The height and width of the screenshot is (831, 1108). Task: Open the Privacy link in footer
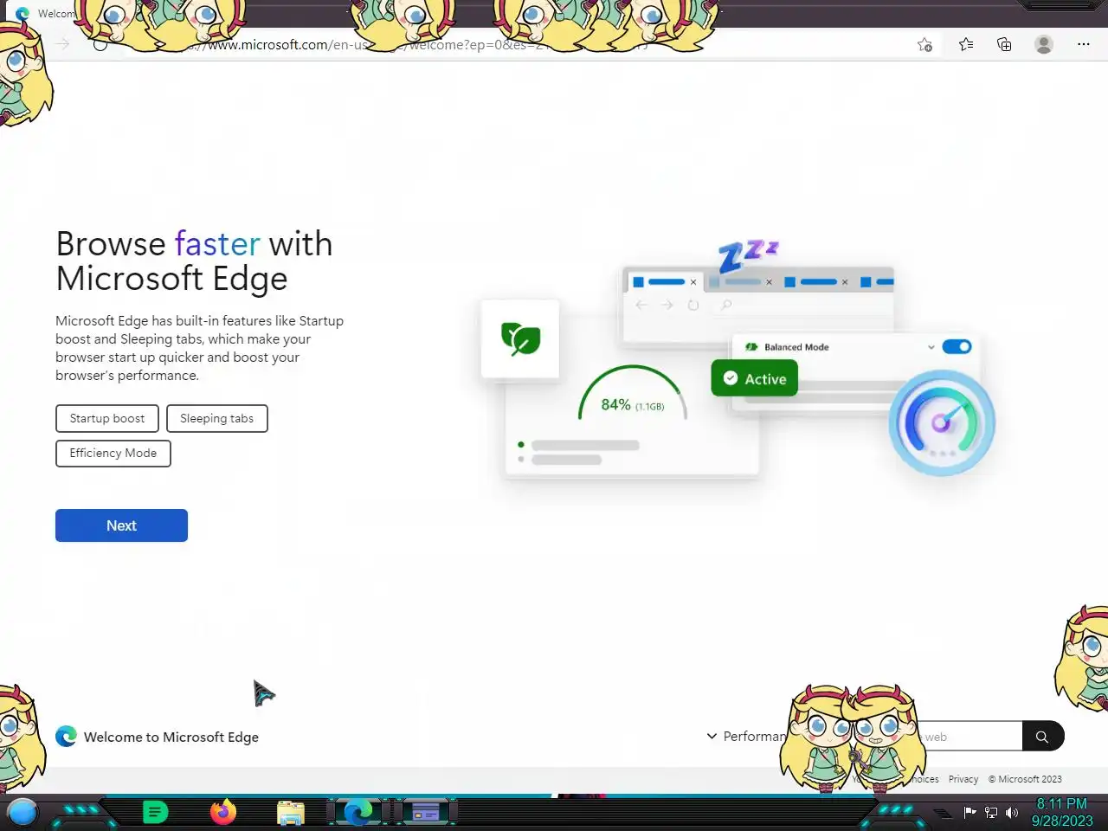tap(963, 779)
